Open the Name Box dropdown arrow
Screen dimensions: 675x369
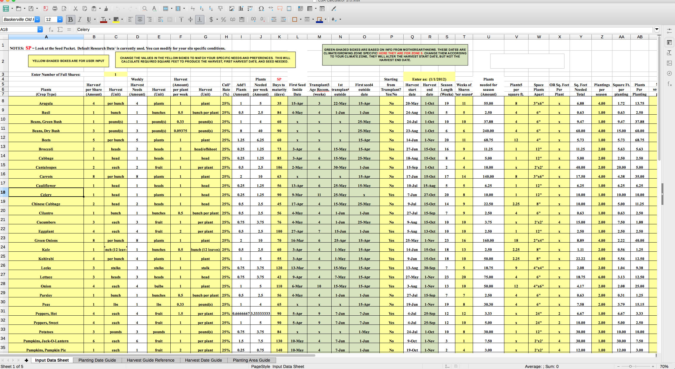(40, 29)
